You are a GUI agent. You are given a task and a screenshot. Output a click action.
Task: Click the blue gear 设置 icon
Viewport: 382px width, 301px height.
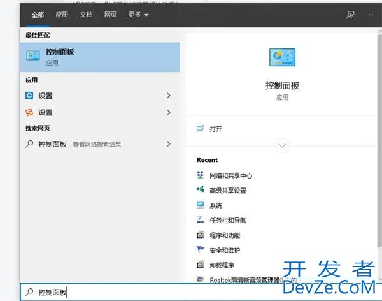[x=29, y=96]
